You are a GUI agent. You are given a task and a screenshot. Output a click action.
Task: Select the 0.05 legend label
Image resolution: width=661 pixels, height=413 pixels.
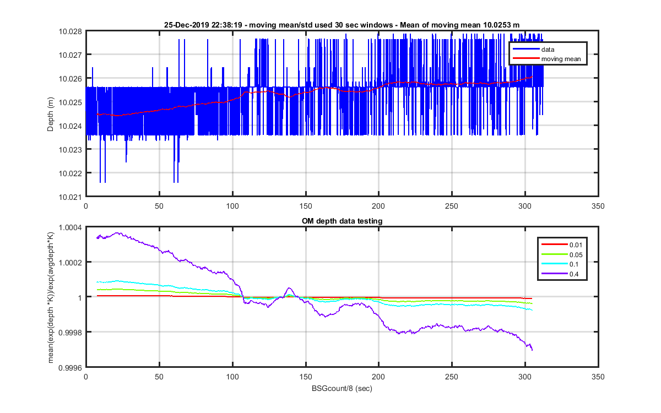click(x=576, y=254)
